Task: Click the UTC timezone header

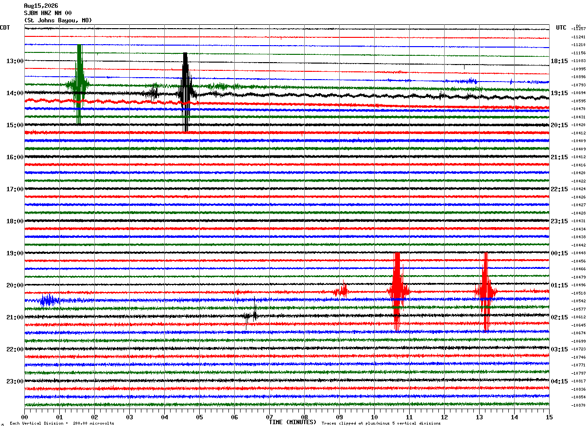Action: [561, 28]
